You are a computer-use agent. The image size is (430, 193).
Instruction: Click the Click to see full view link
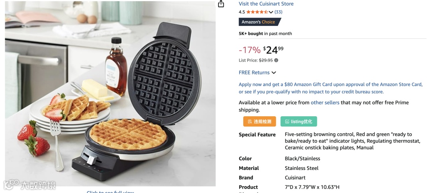point(110,192)
